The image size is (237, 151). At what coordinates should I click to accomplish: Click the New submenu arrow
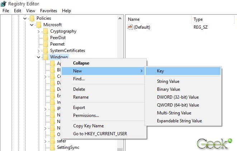click(142, 71)
